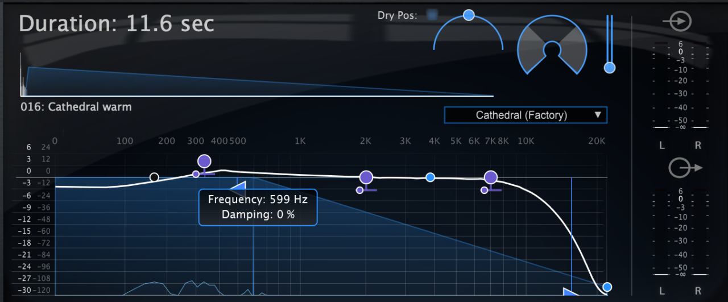Select the small purple handle below 7K node
The image size is (728, 302).
484,190
